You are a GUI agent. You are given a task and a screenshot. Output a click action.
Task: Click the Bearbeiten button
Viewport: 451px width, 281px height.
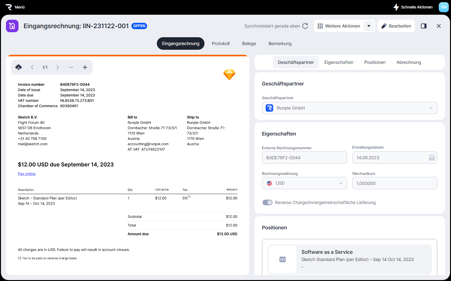(x=396, y=26)
